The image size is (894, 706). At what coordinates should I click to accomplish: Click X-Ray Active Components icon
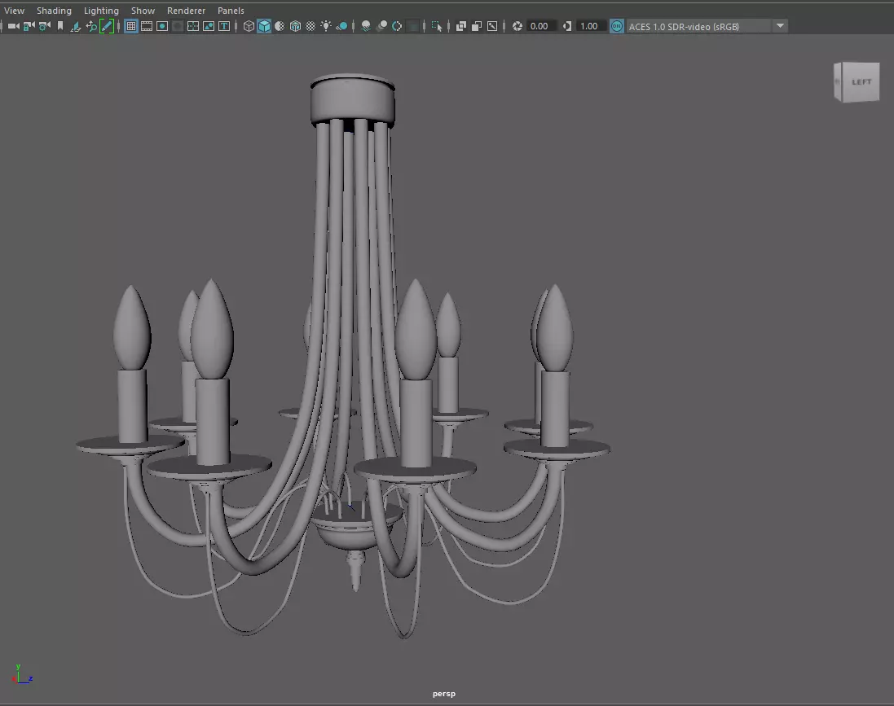coord(477,25)
